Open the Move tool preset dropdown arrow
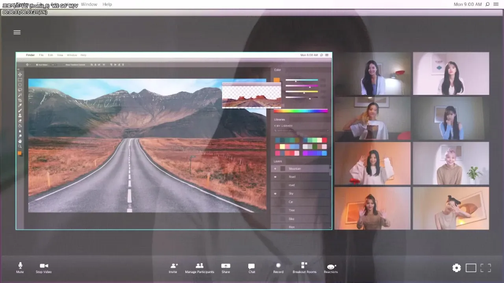This screenshot has width=504, height=283. (31, 64)
